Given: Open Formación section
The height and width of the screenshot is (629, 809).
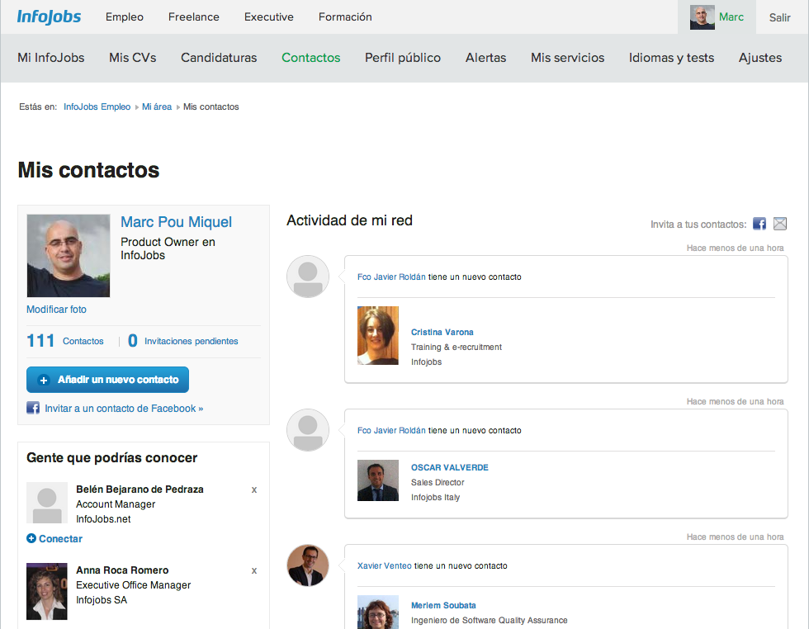Looking at the screenshot, I should 345,17.
